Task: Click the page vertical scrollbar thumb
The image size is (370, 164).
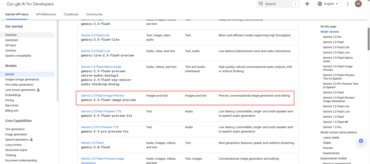Action: [x=369, y=39]
